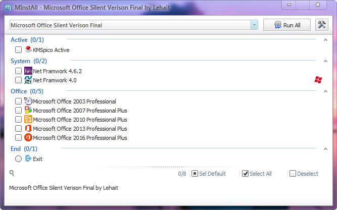The height and width of the screenshot is (210, 337).
Task: Click the Office (0/5) group header
Action: tap(27, 91)
